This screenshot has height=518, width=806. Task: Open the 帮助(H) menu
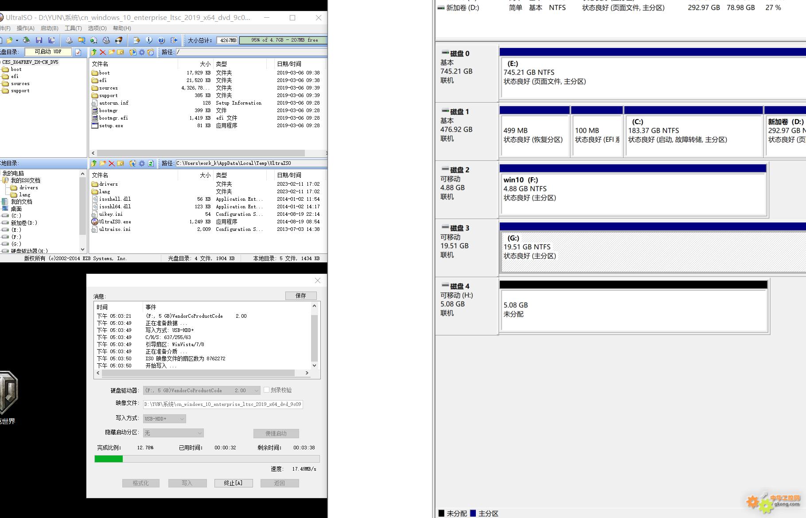(122, 28)
